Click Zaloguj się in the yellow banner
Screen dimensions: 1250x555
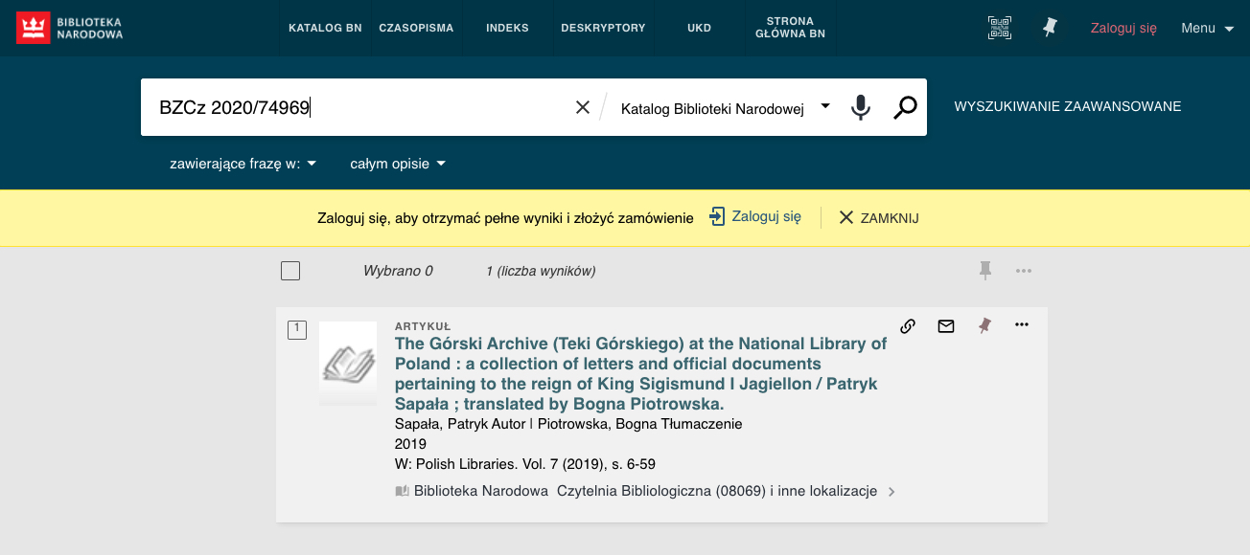click(x=766, y=216)
